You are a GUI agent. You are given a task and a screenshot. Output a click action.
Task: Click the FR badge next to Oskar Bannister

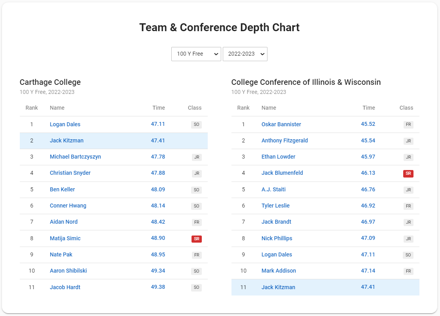(408, 125)
